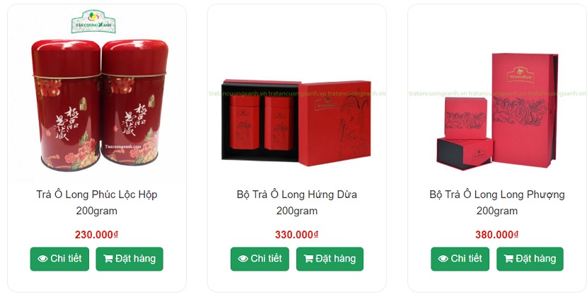Open Trà Ô Long Phúc Lộc Hộp title link
Image resolution: width=587 pixels, height=294 pixels.
pyautogui.click(x=97, y=202)
